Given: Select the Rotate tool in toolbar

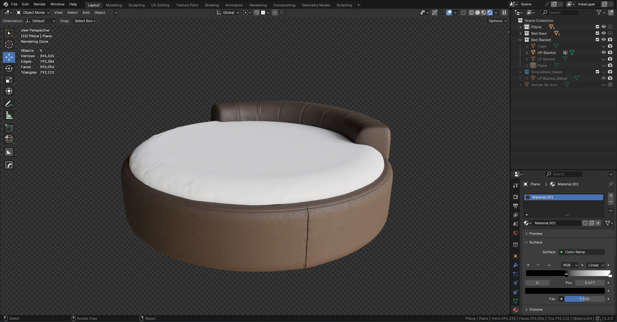Looking at the screenshot, I should [x=9, y=68].
